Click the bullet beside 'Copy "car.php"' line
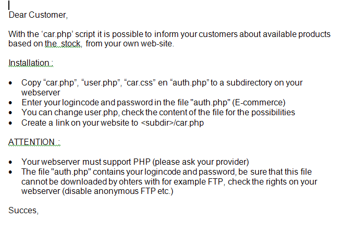 [x=11, y=83]
